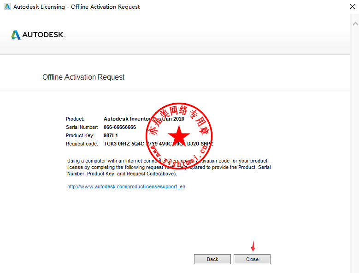Click the title bar Autodesk app icon

[7, 6]
